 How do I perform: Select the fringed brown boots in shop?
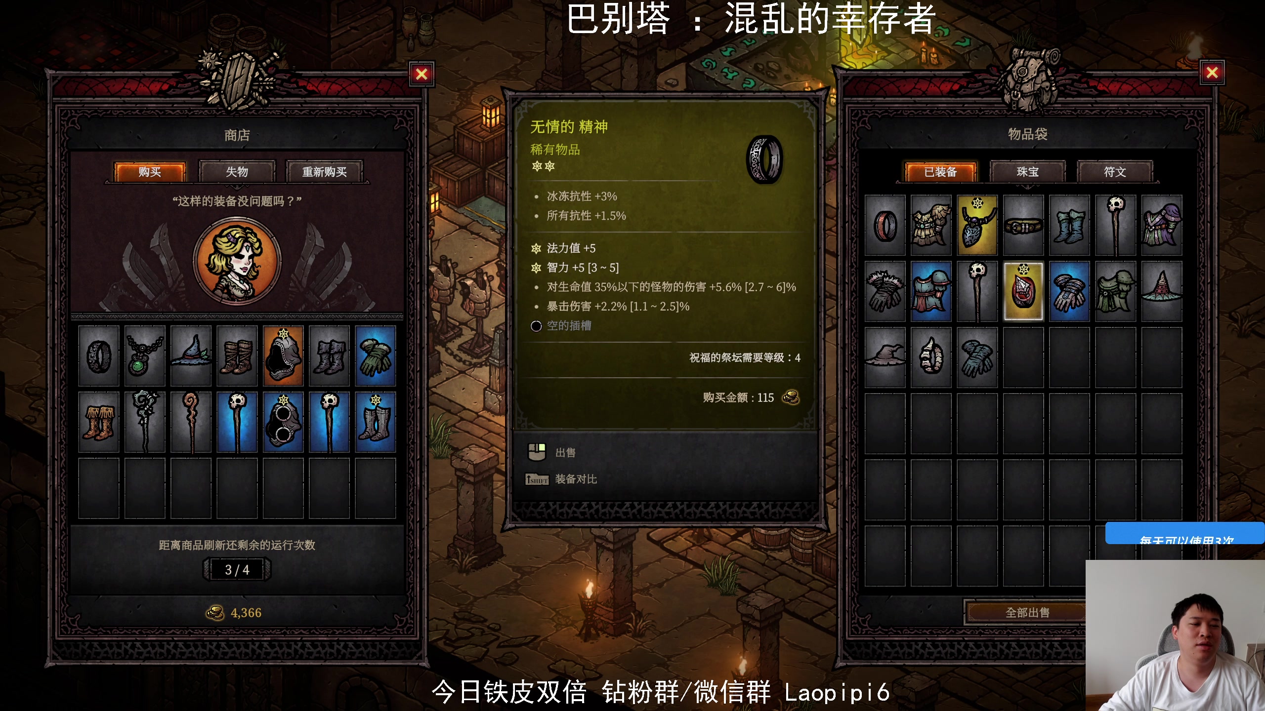[99, 422]
